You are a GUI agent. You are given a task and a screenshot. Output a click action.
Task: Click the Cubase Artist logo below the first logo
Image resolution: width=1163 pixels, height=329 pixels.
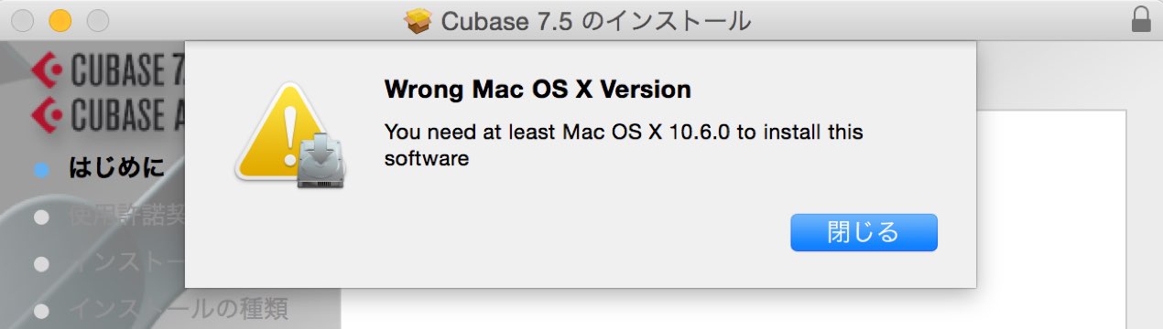tap(108, 114)
